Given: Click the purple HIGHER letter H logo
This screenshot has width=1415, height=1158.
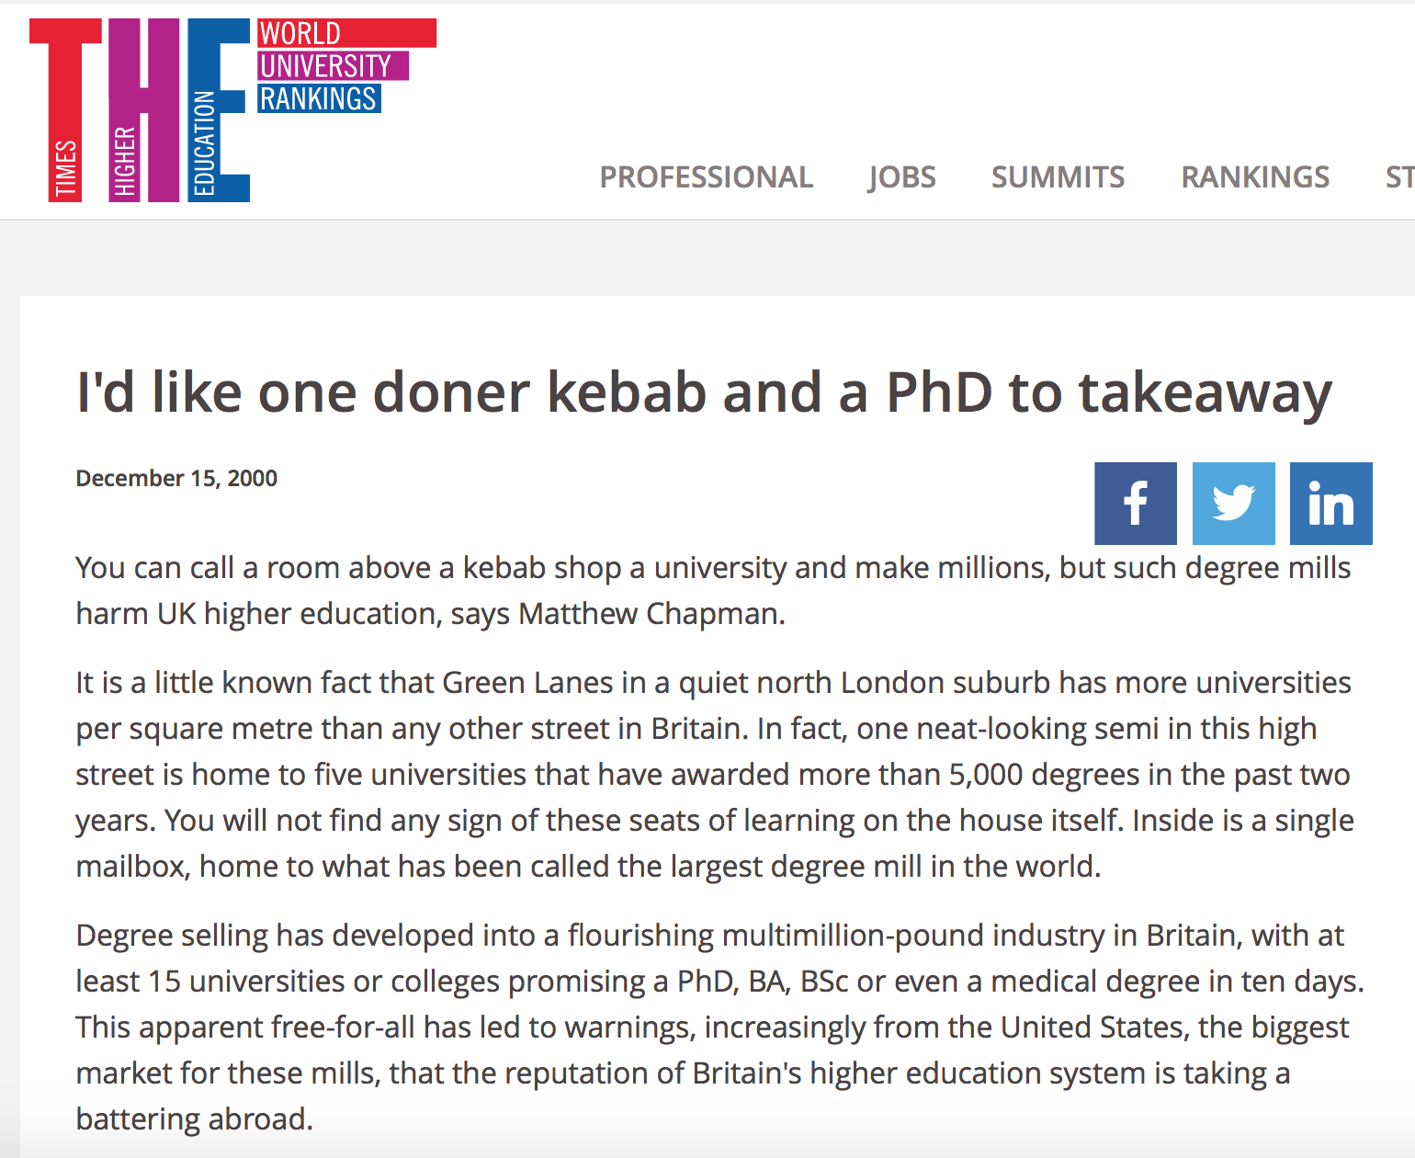Looking at the screenshot, I should [x=144, y=109].
